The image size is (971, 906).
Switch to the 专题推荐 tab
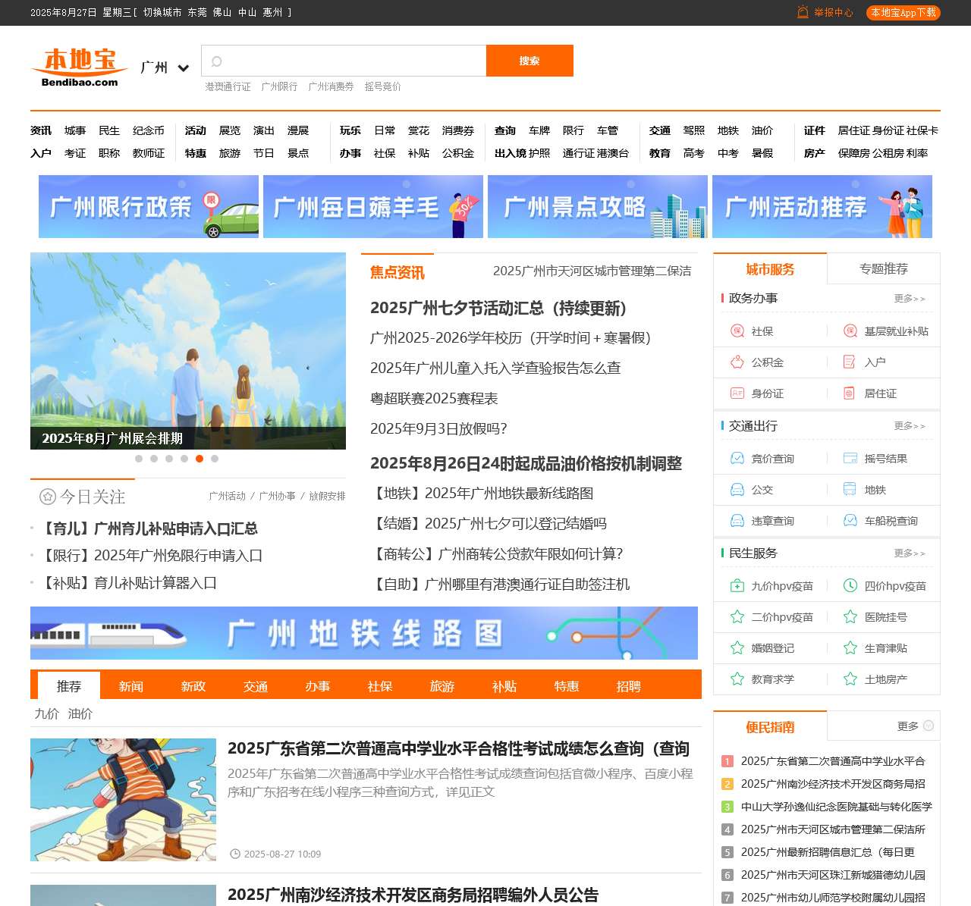point(883,269)
